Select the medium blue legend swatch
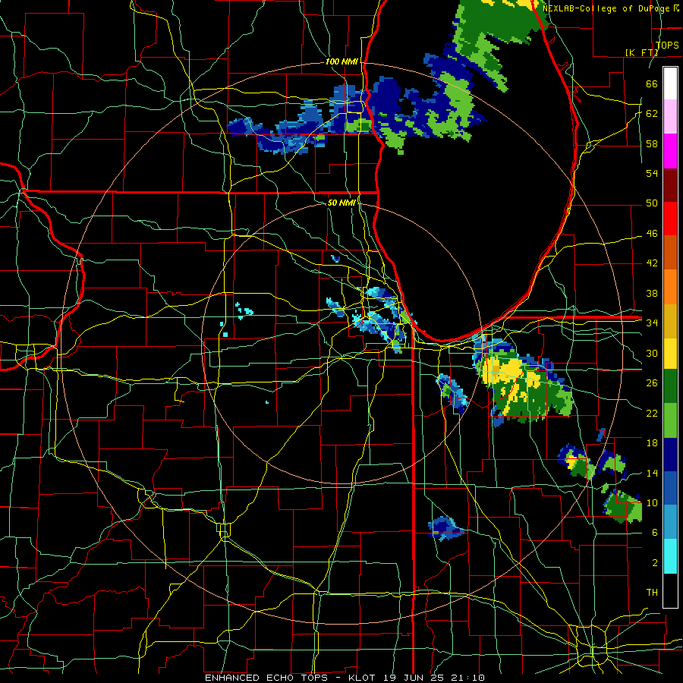This screenshot has width=683, height=683. click(670, 488)
